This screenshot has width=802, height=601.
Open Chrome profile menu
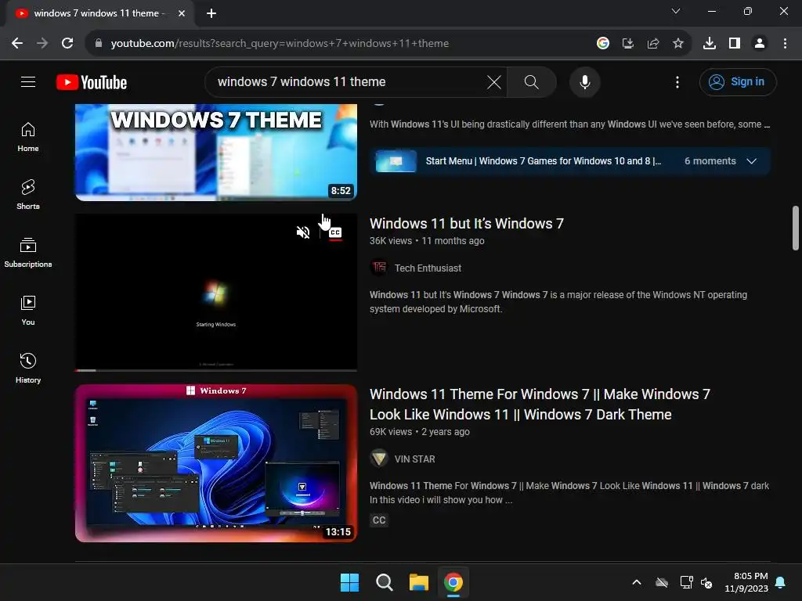(760, 44)
